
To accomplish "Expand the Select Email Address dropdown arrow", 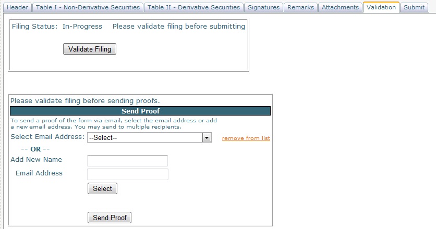I will point(207,137).
